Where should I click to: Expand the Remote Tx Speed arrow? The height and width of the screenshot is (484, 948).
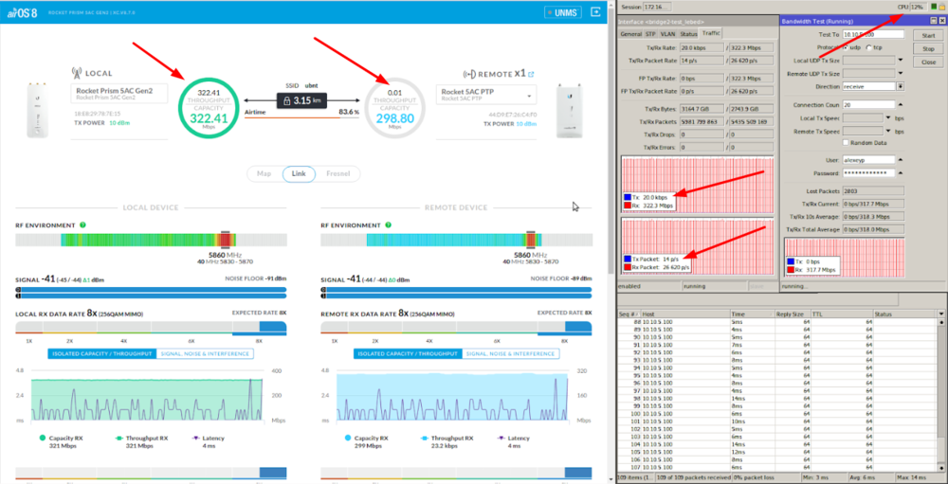[889, 131]
